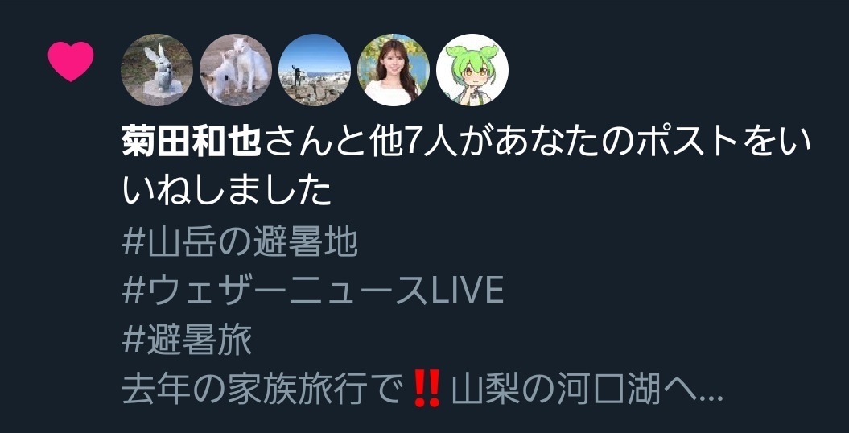Open the woman in white avatar profile
Image resolution: width=849 pixels, height=433 pixels.
tap(394, 70)
